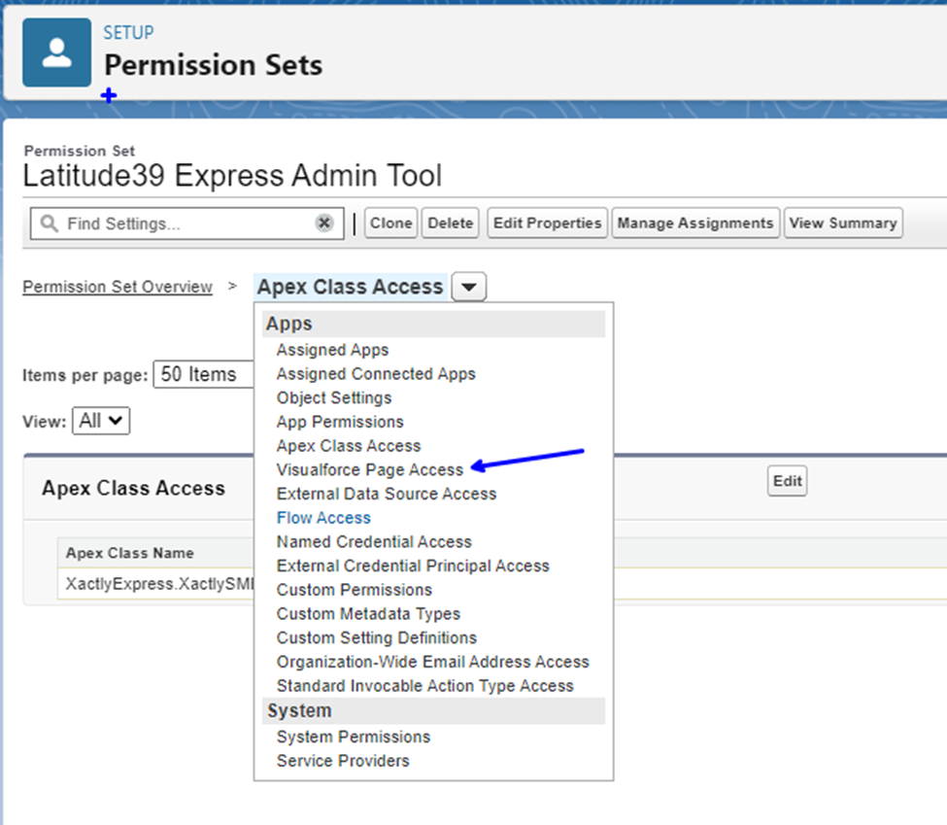
Task: Select Visualforce Page Access from menu
Action: point(370,469)
